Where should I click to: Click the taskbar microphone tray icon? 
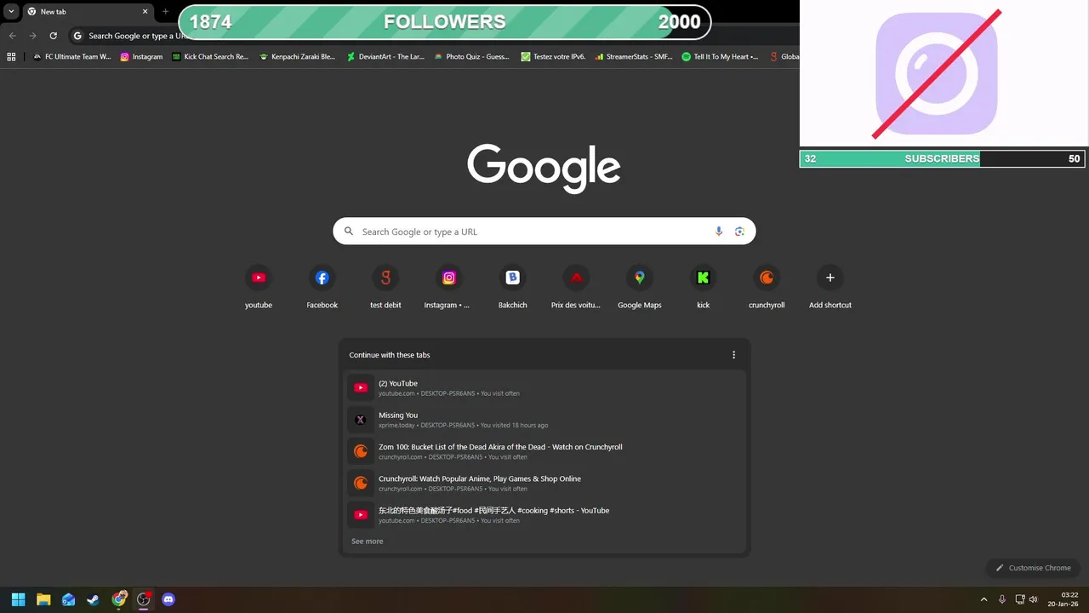tap(1002, 599)
